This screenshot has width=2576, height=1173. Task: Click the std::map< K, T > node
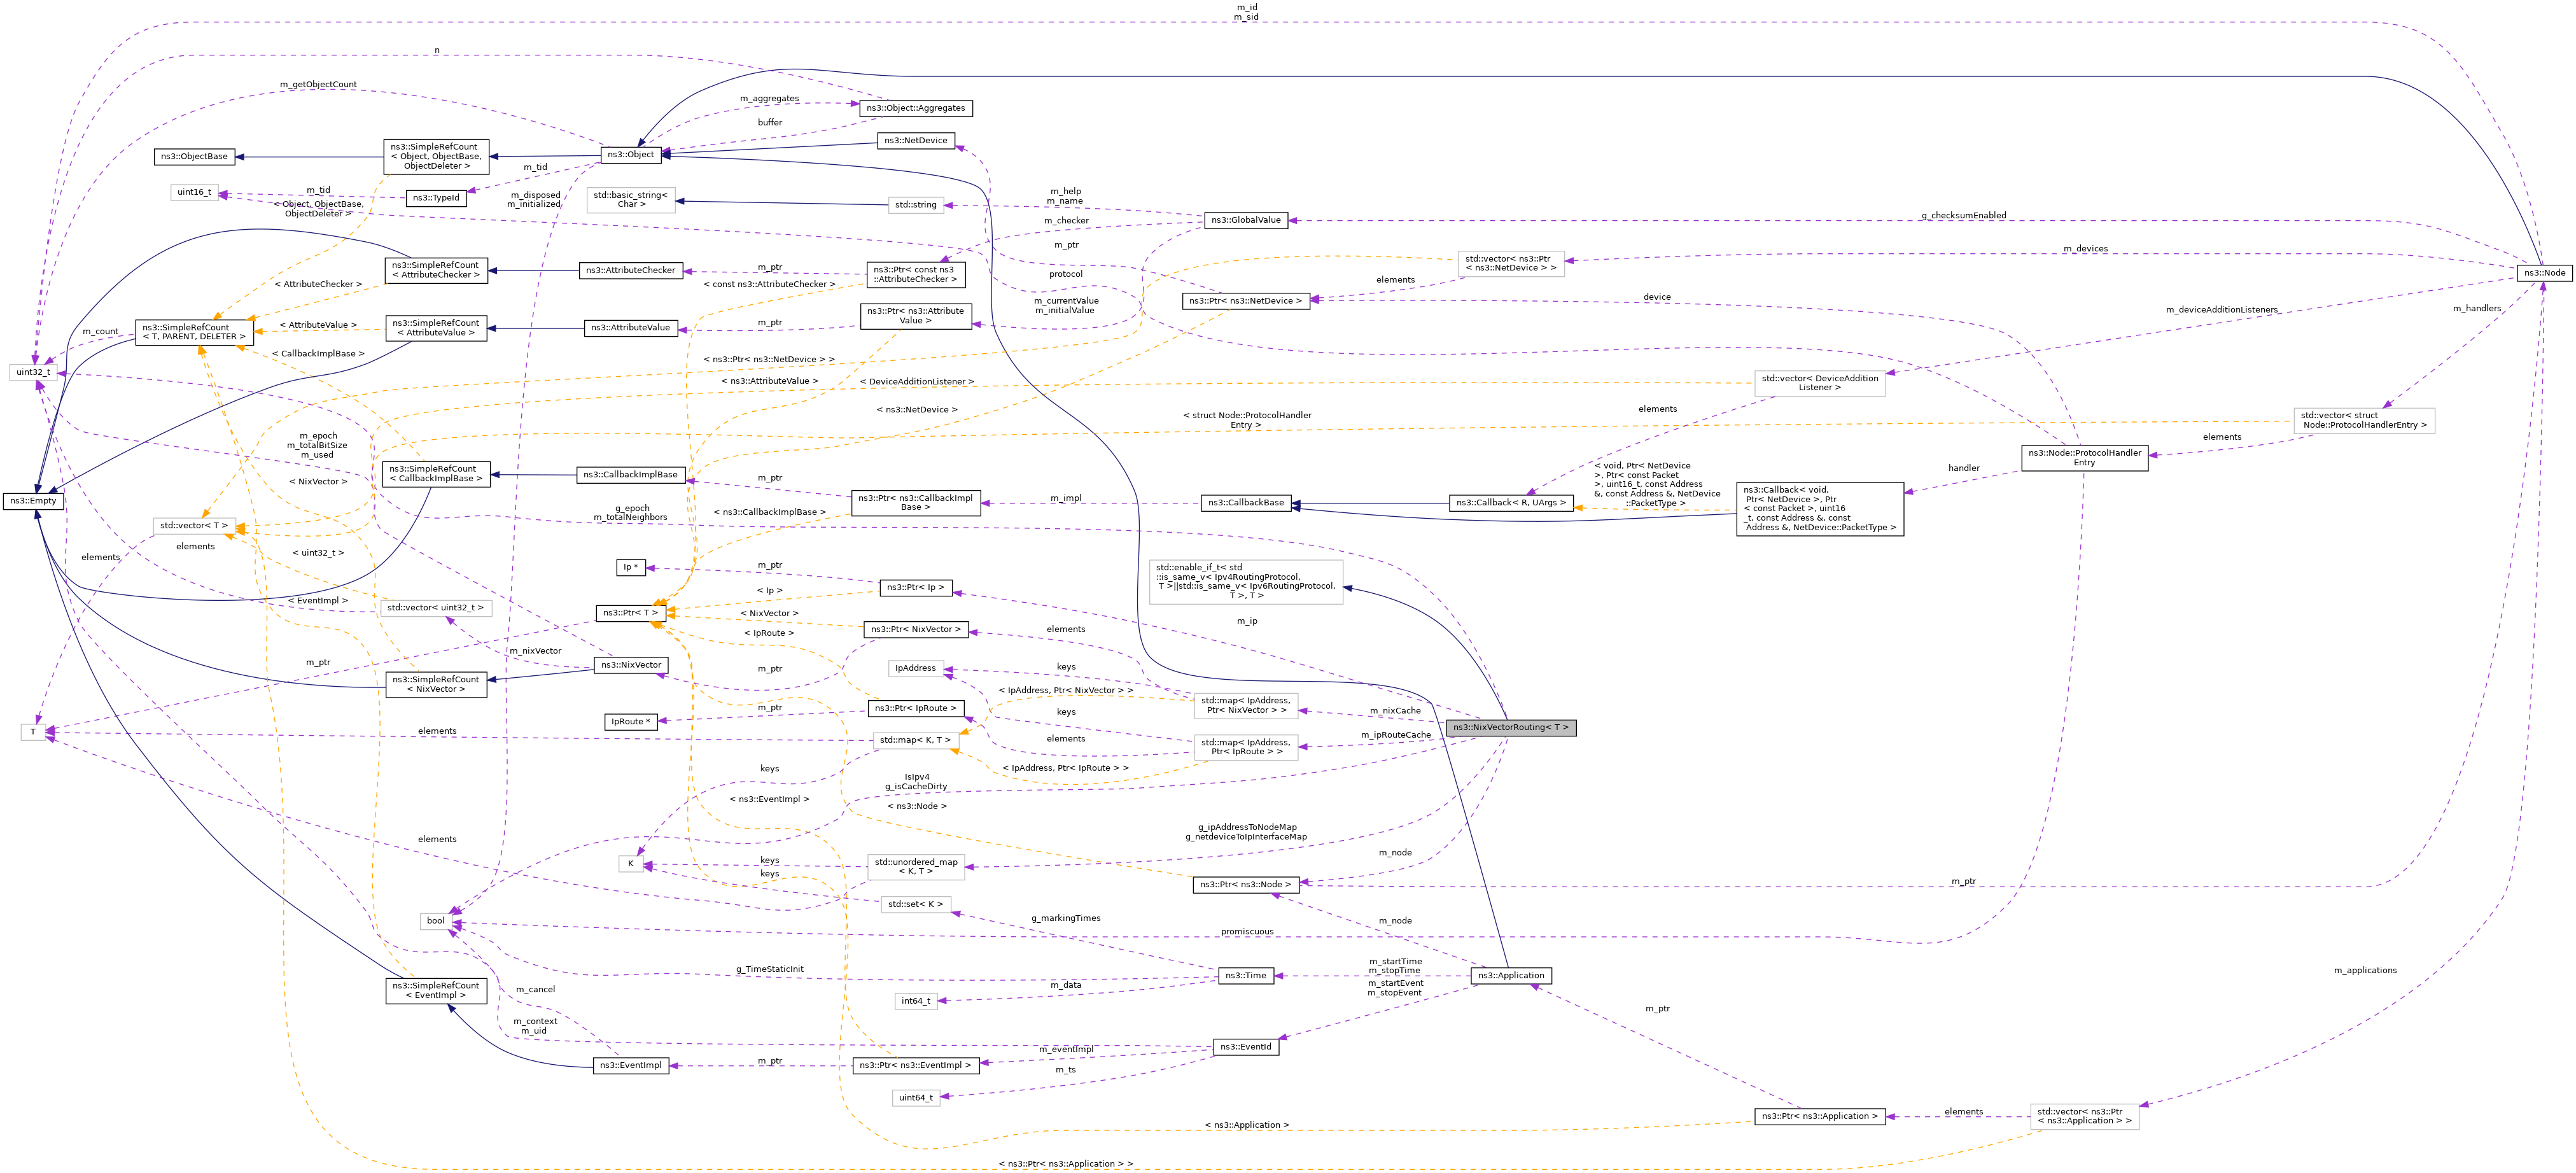coord(915,740)
